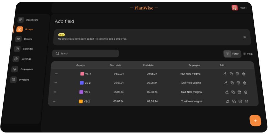Click the pencil edit icon in pink VS-2 row
Viewport: 268px width, 134px height.
(x=225, y=74)
